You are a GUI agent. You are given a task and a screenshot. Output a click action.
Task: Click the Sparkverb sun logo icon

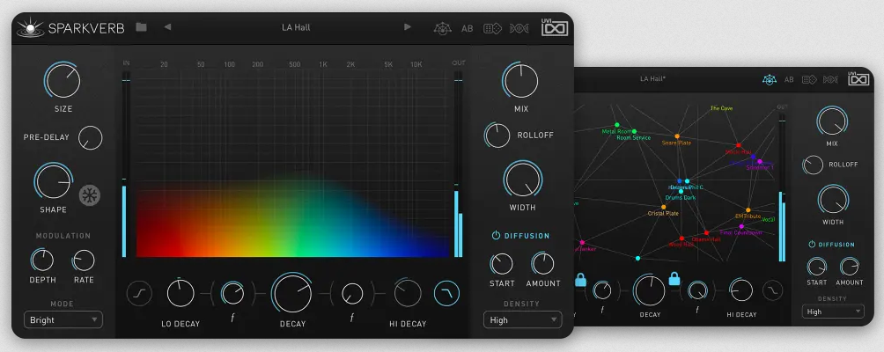[31, 27]
